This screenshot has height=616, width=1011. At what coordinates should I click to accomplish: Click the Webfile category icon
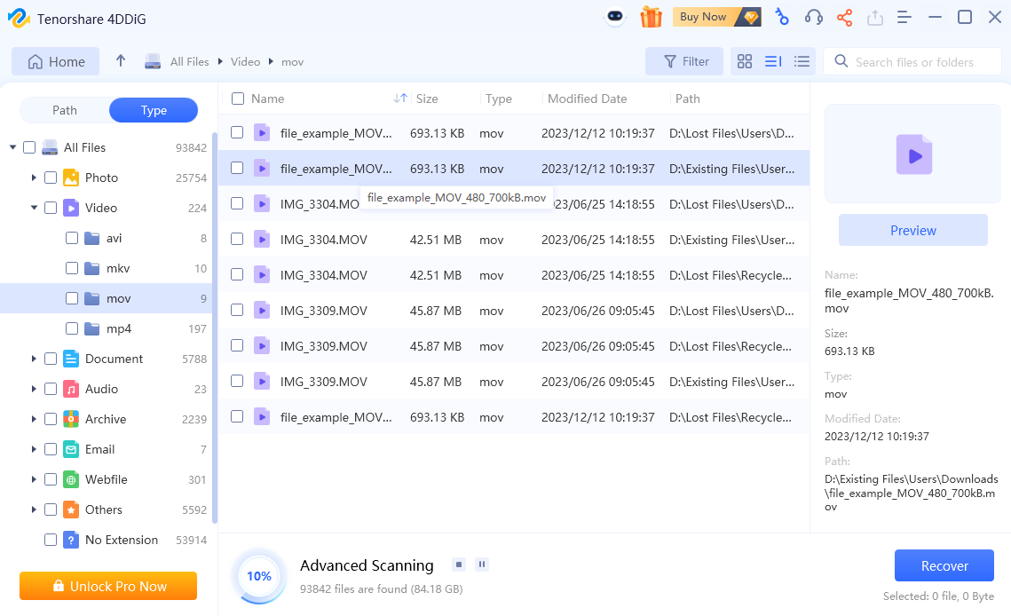(71, 480)
